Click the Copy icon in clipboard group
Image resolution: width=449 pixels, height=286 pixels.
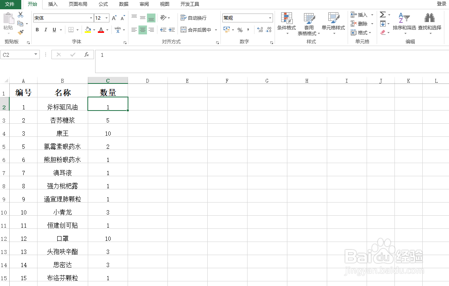(20, 24)
